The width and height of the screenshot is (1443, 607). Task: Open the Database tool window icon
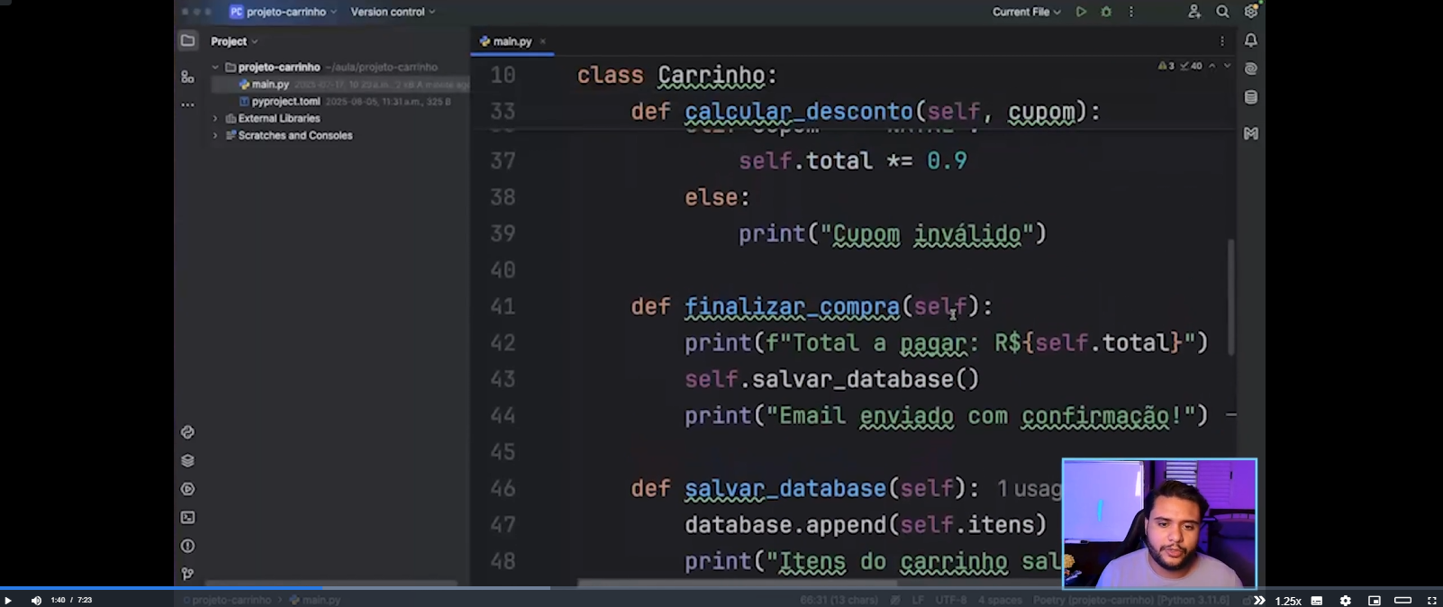tap(1251, 97)
